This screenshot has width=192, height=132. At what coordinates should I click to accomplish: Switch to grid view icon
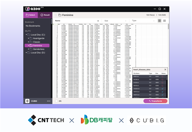pos(159,21)
